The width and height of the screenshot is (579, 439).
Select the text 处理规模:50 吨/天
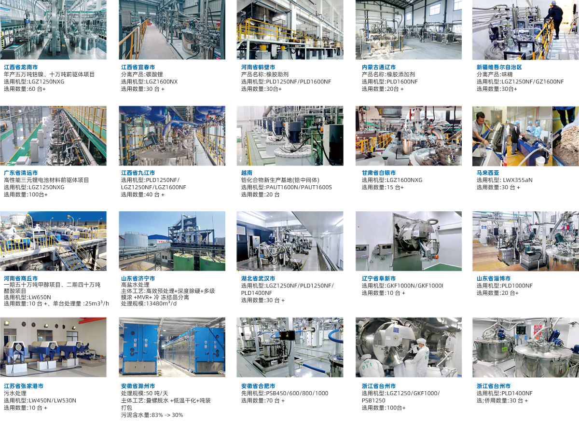(x=145, y=393)
